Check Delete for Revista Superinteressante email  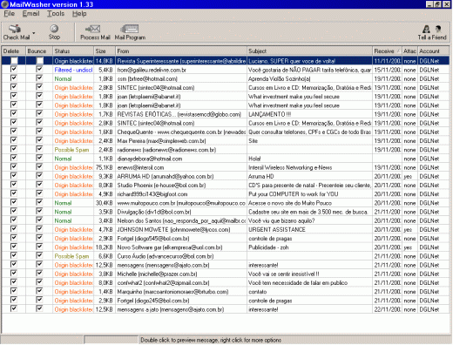(x=14, y=61)
